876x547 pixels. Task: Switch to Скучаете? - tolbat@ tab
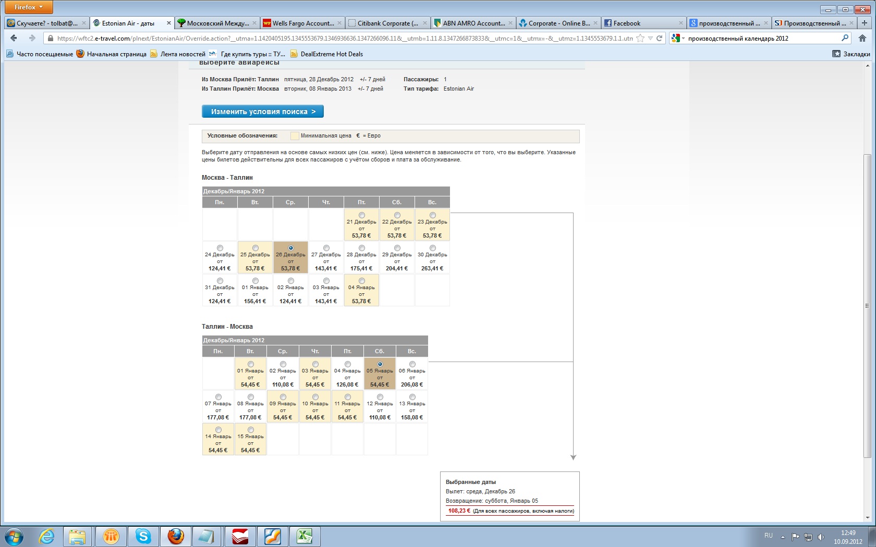[x=46, y=23]
